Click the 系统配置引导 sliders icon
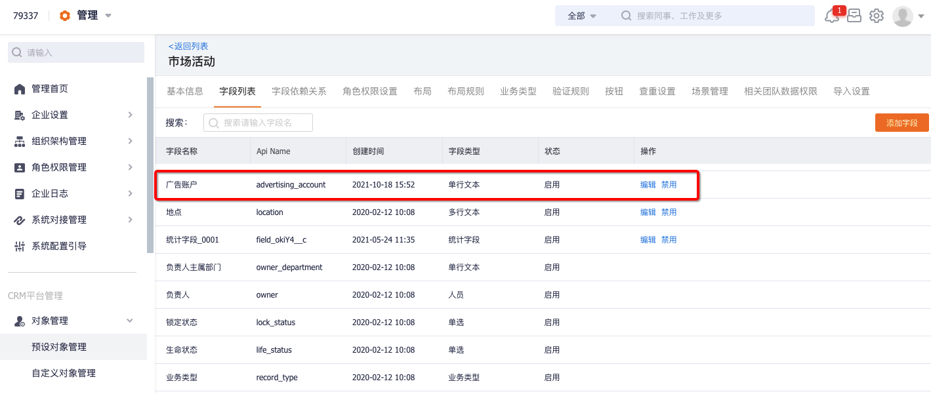Viewport: 931px width, 394px height. click(x=20, y=246)
